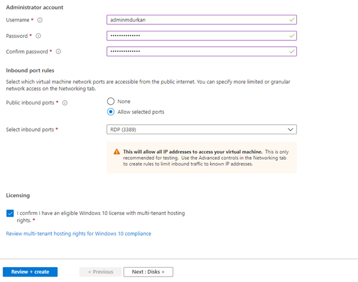Click the Public inbound ports info icon
This screenshot has height=282, width=358.
[65, 103]
